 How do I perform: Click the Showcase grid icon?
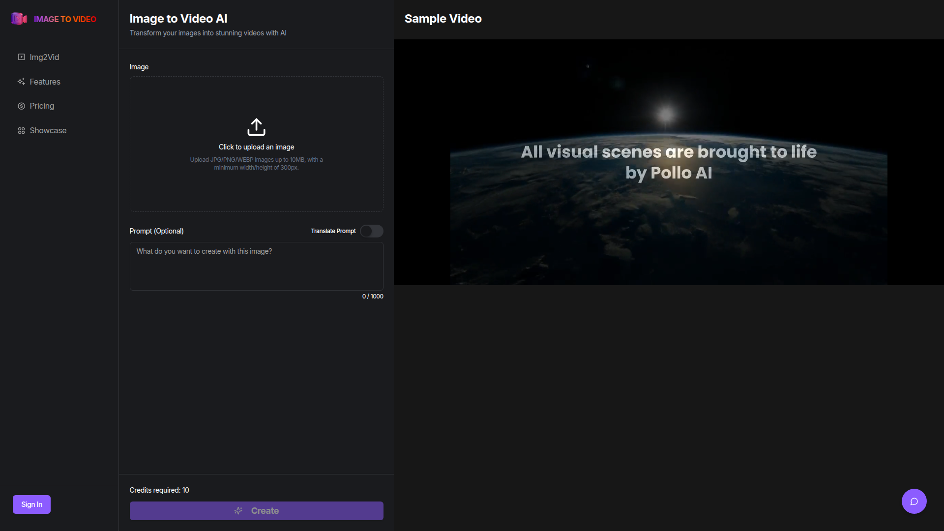coord(21,131)
